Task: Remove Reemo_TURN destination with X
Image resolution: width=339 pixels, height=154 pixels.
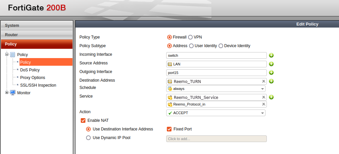Action: [x=264, y=81]
